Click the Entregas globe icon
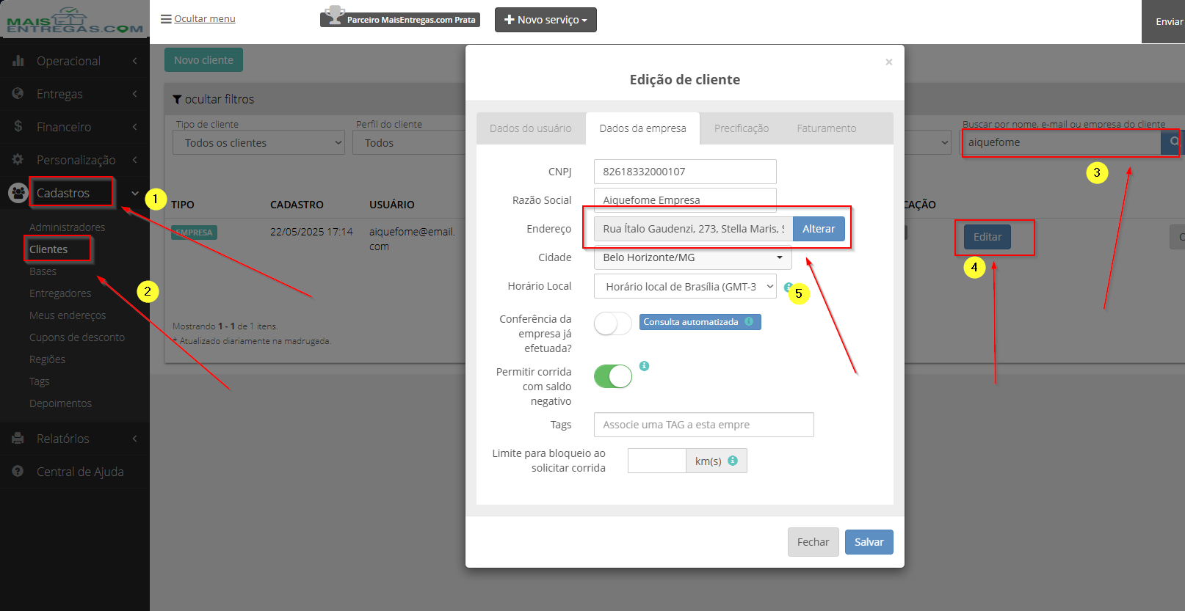The image size is (1185, 611). coord(18,94)
